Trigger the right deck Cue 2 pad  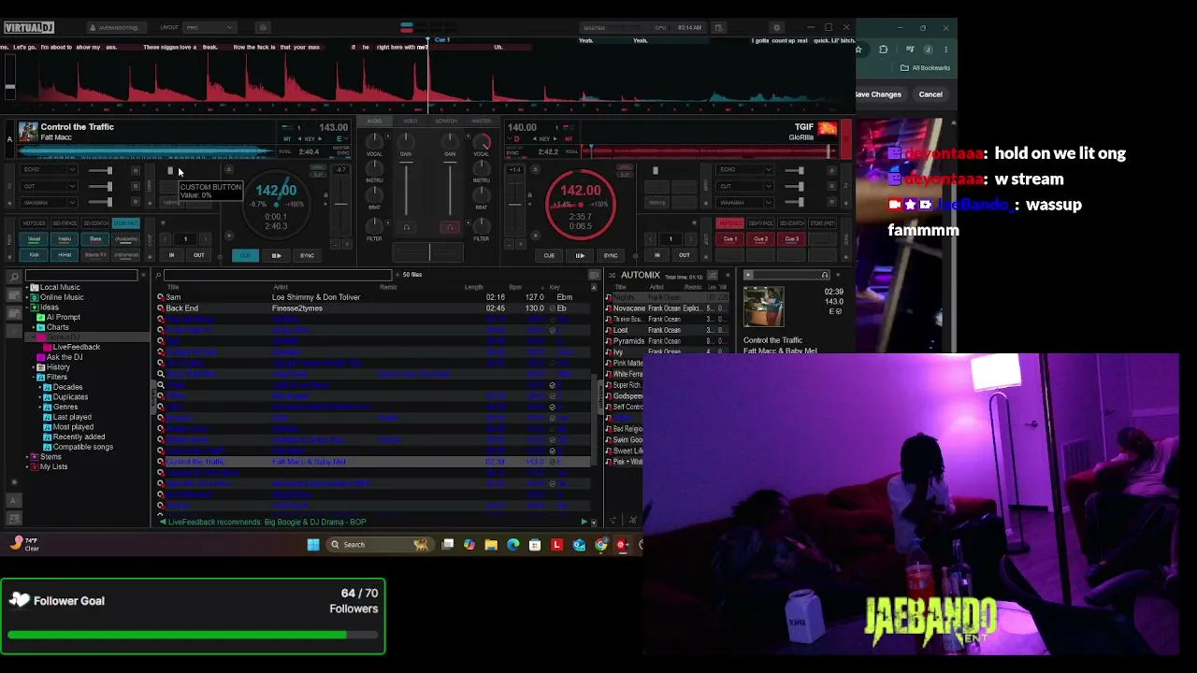[x=761, y=239]
